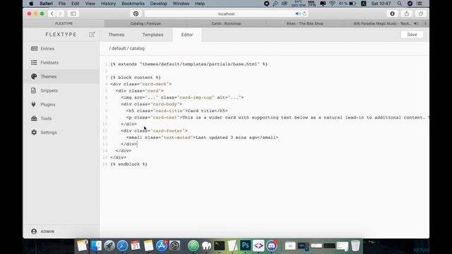Open the Trash in the dock
This screenshot has height=254, width=452.
tap(355, 246)
